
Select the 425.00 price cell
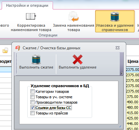tap(133, 118)
